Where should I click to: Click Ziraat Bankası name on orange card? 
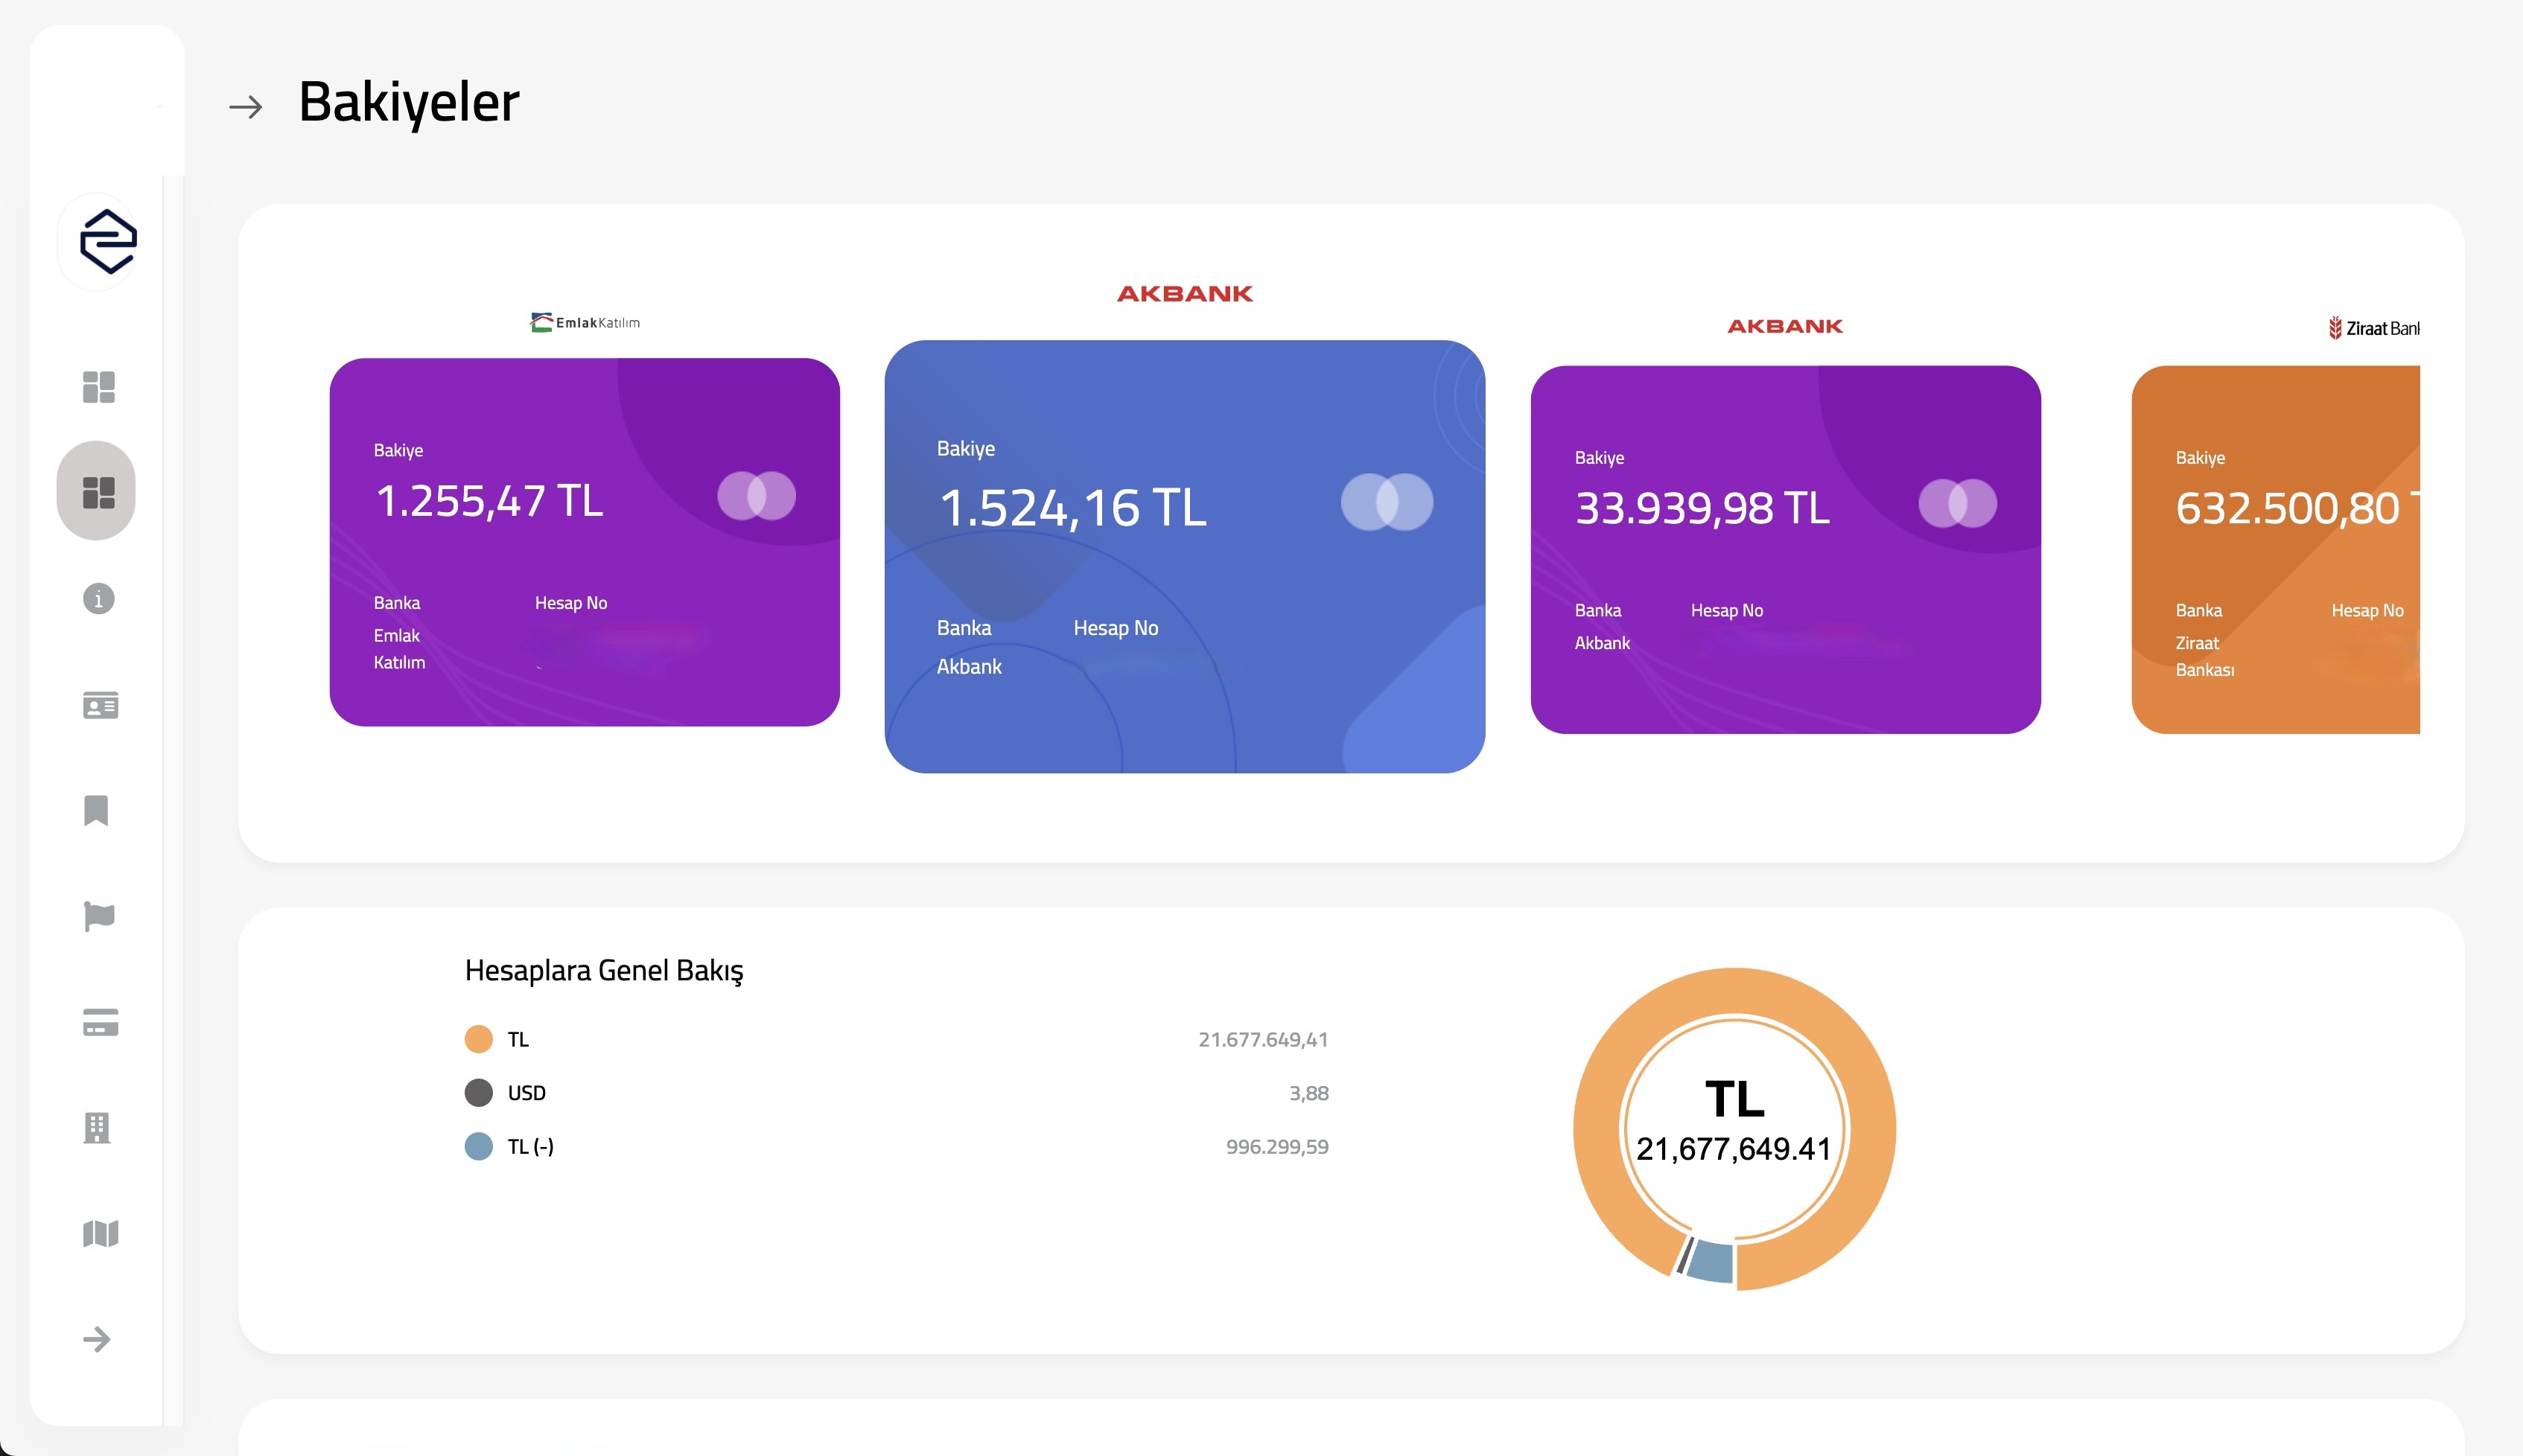point(2204,656)
